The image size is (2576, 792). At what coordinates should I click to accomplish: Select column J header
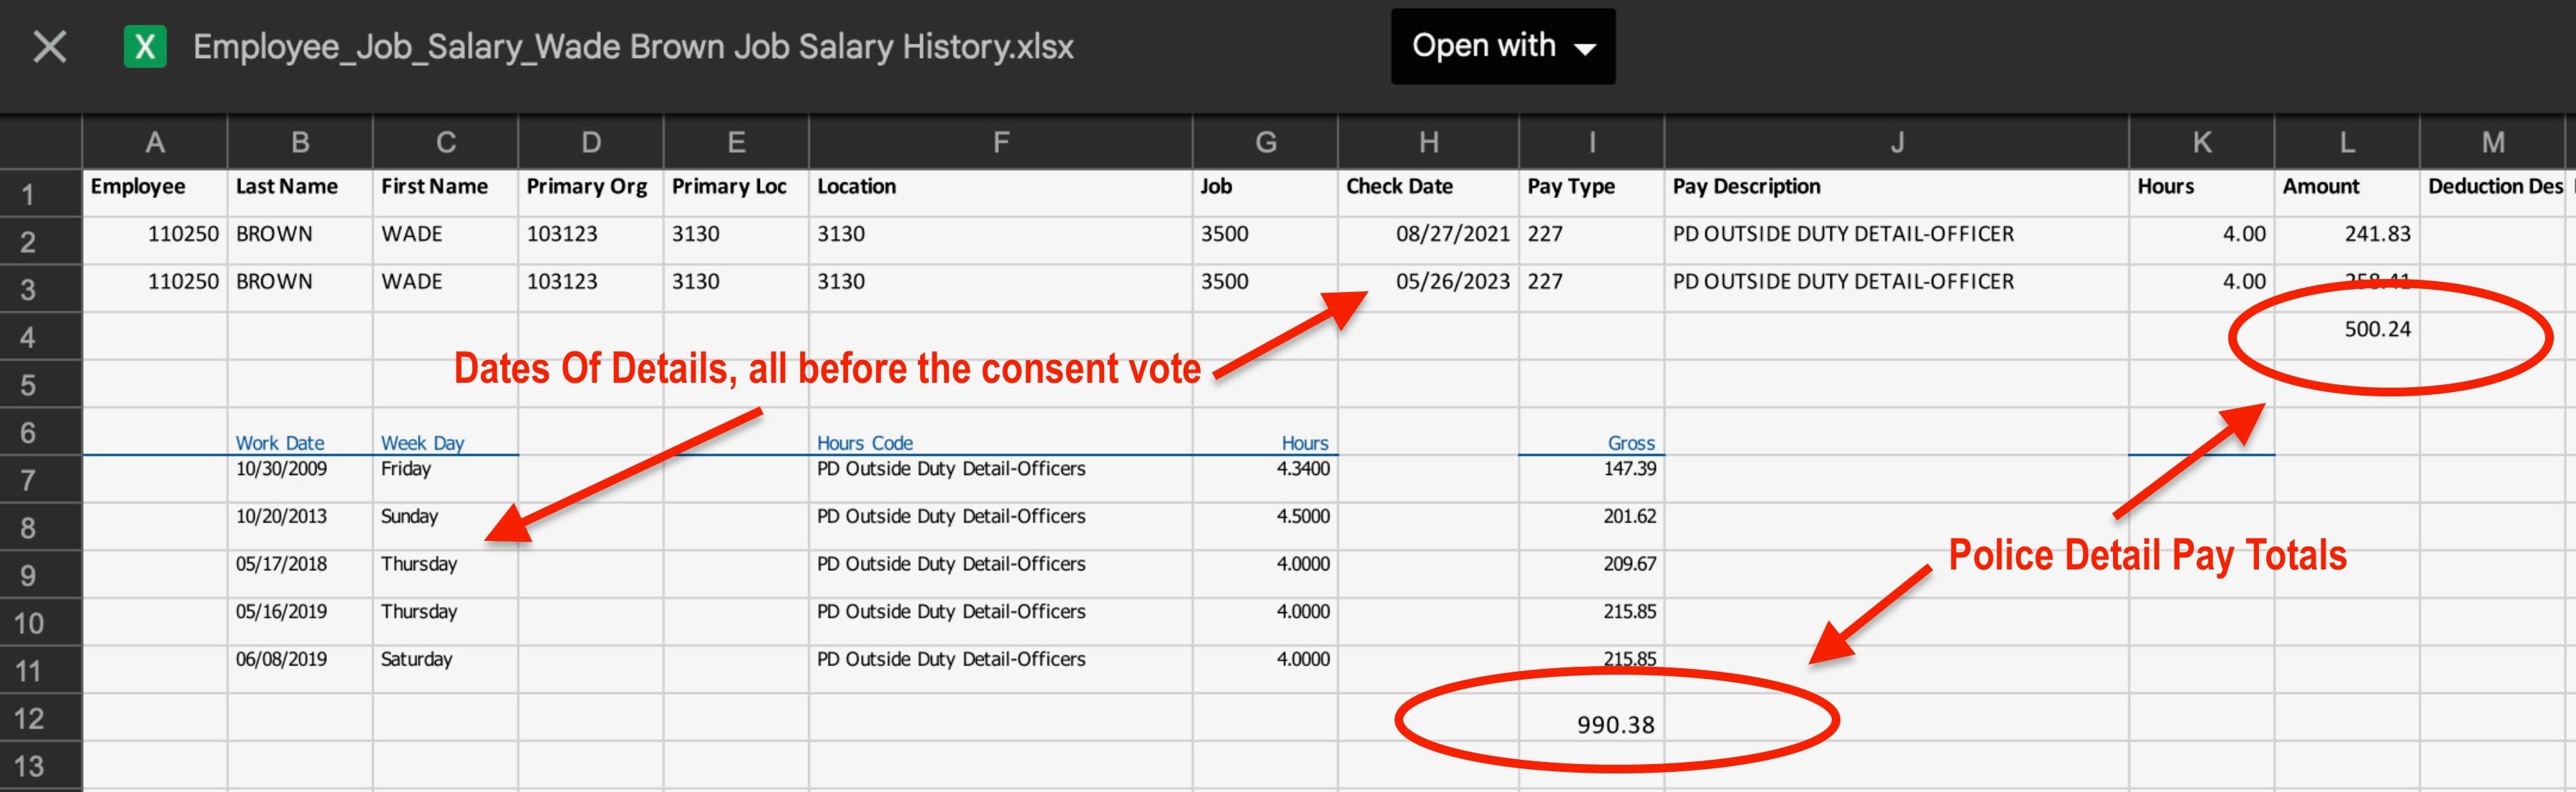coord(1896,142)
